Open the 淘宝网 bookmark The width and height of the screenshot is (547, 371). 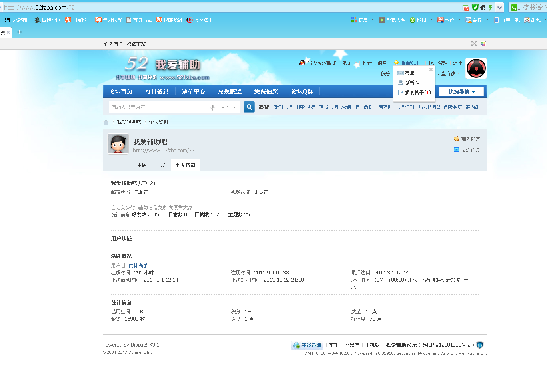tap(78, 20)
